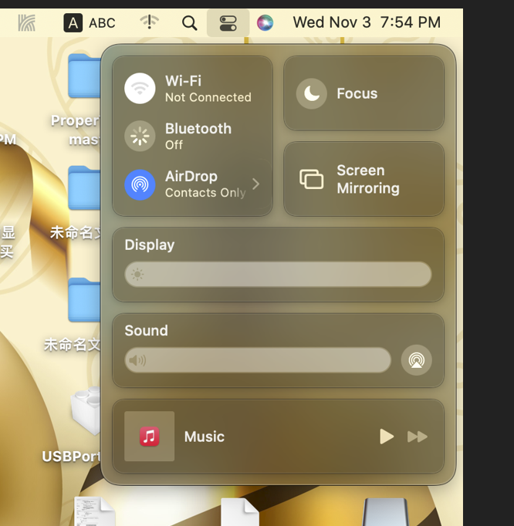Viewport: 514px width, 526px height.
Task: Expand AirDrop options chevron
Action: pos(256,184)
